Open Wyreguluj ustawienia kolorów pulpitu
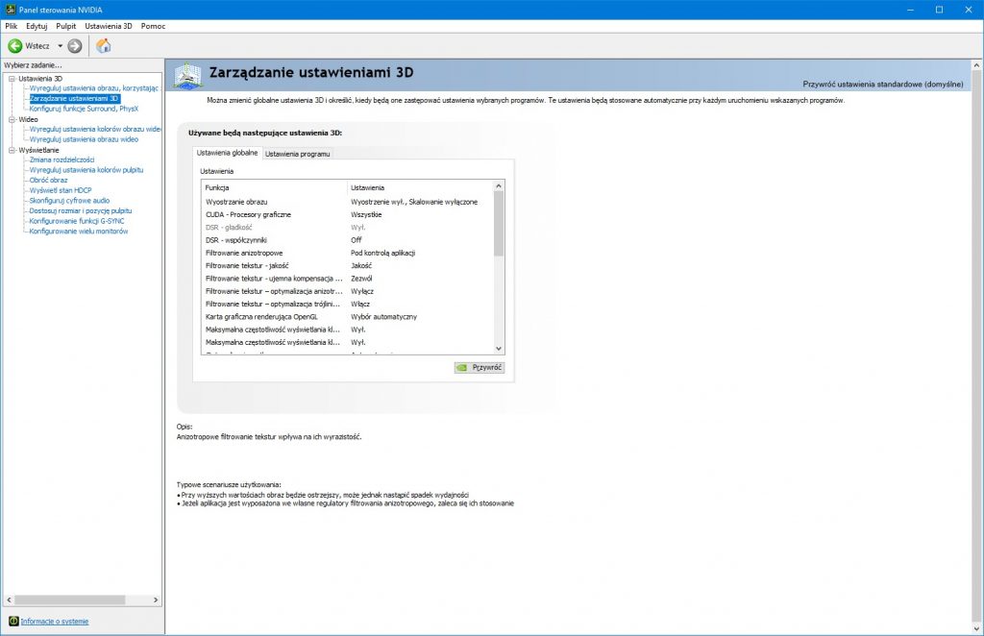Viewport: 984px width, 636px height. (86, 170)
